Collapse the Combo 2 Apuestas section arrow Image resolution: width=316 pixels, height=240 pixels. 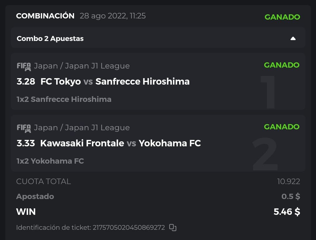click(293, 39)
